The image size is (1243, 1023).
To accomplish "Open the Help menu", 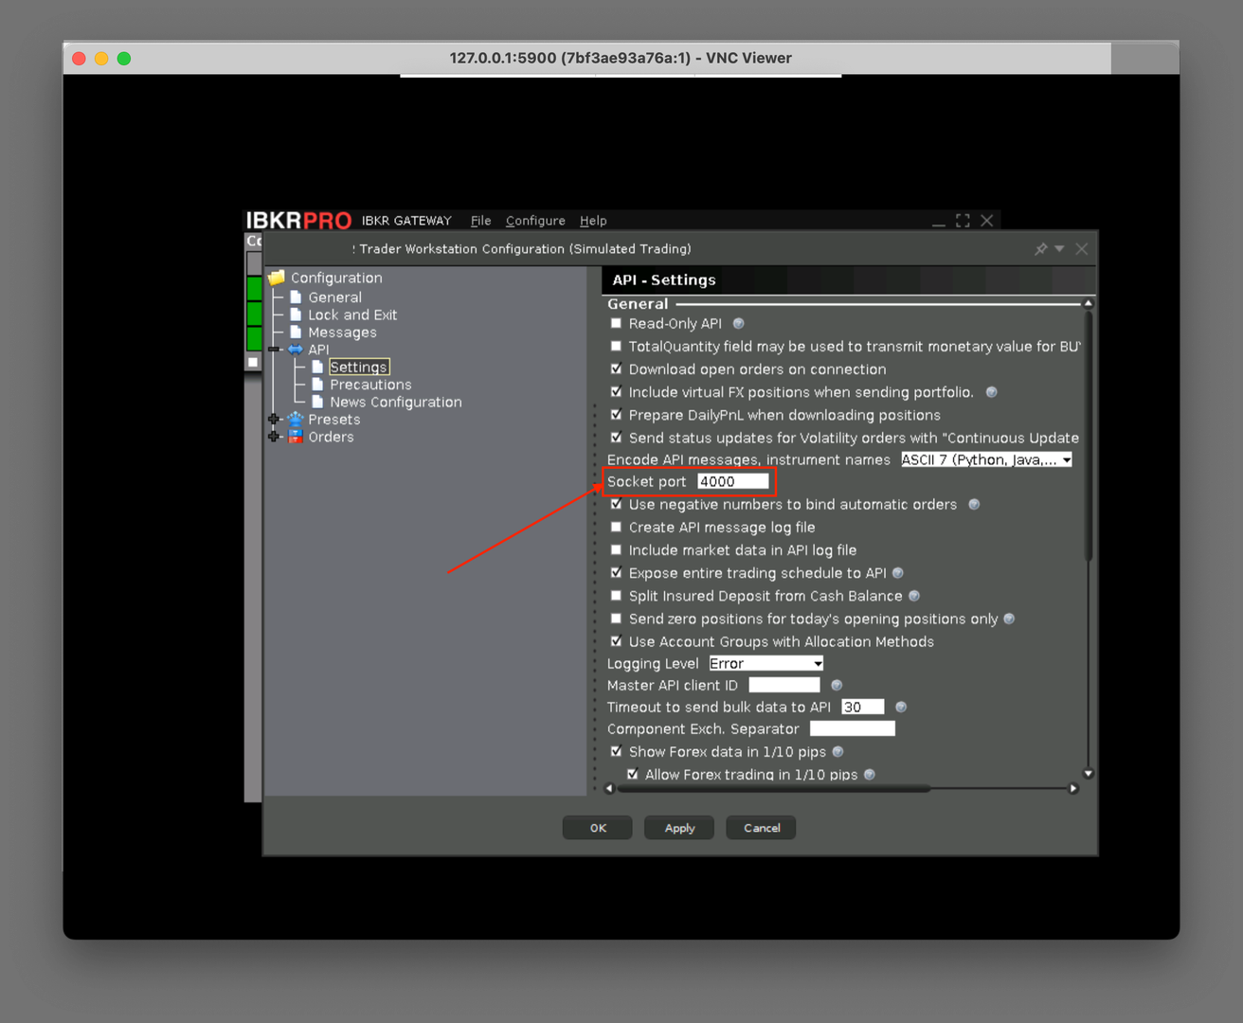I will click(593, 221).
